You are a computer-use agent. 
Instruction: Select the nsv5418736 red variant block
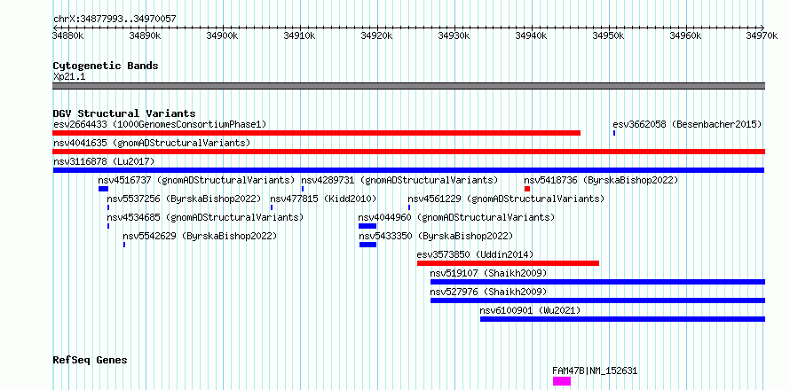pyautogui.click(x=527, y=189)
